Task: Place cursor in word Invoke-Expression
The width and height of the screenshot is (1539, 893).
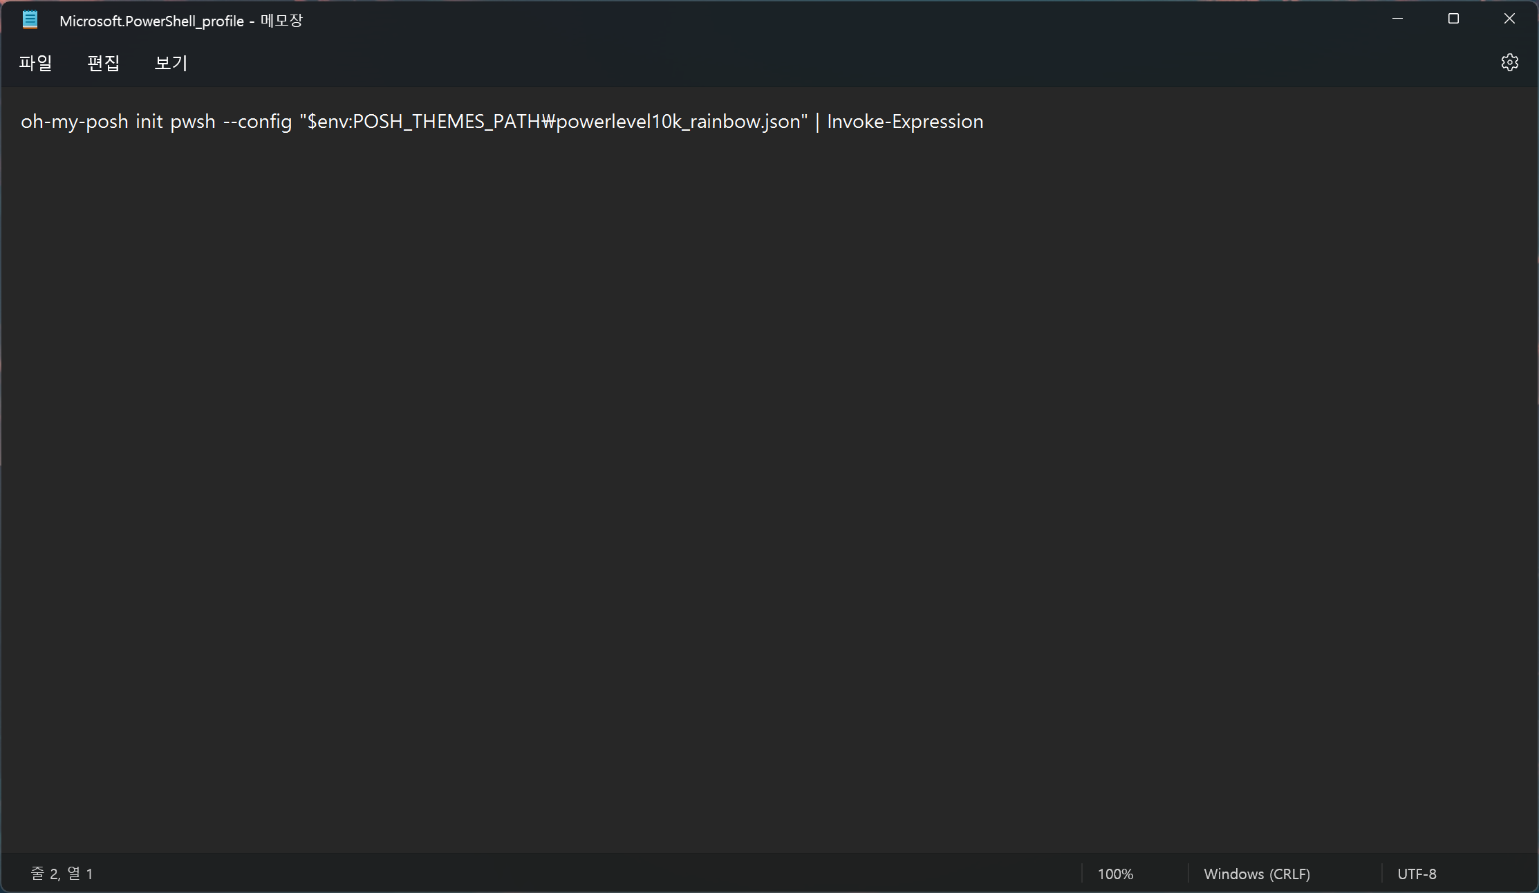Action: coord(904,122)
